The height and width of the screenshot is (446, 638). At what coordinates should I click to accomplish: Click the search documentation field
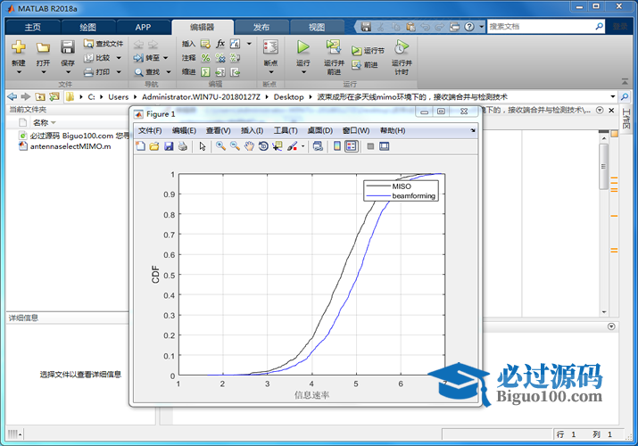(x=542, y=27)
